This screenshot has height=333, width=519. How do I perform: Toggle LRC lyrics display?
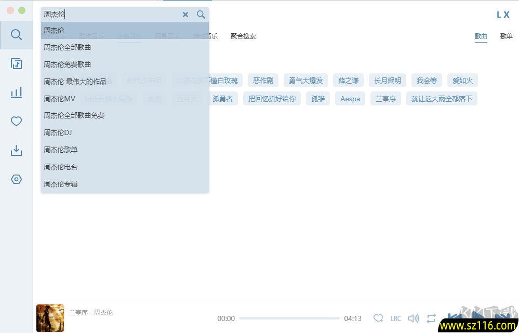(x=395, y=318)
